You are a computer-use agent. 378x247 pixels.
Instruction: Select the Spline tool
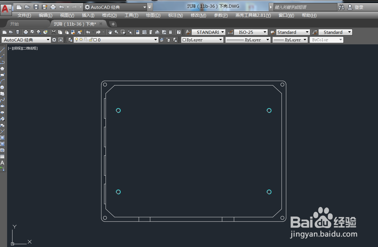click(2, 100)
